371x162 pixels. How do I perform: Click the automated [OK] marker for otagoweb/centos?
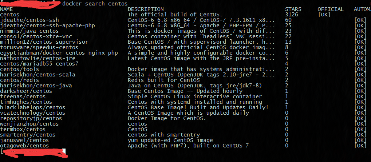coord(360,146)
